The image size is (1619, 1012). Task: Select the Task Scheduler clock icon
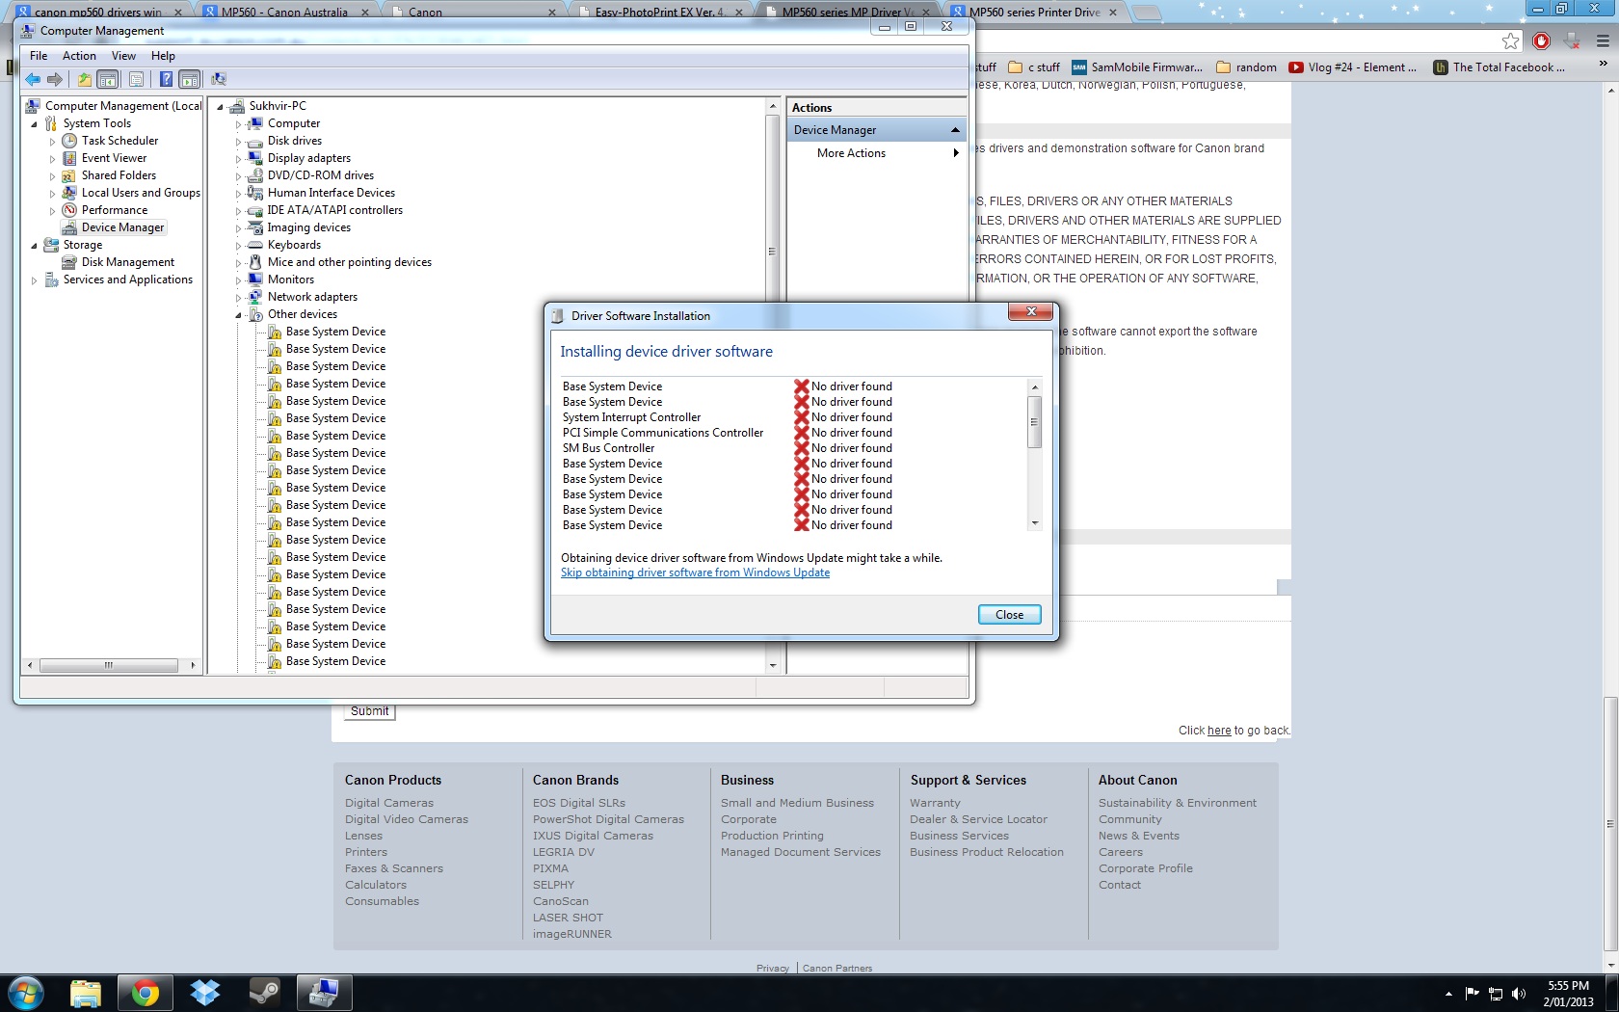click(x=69, y=141)
